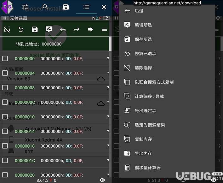Pause the game using the pause icon
Screen dimensions: 223x183
(5, 18)
